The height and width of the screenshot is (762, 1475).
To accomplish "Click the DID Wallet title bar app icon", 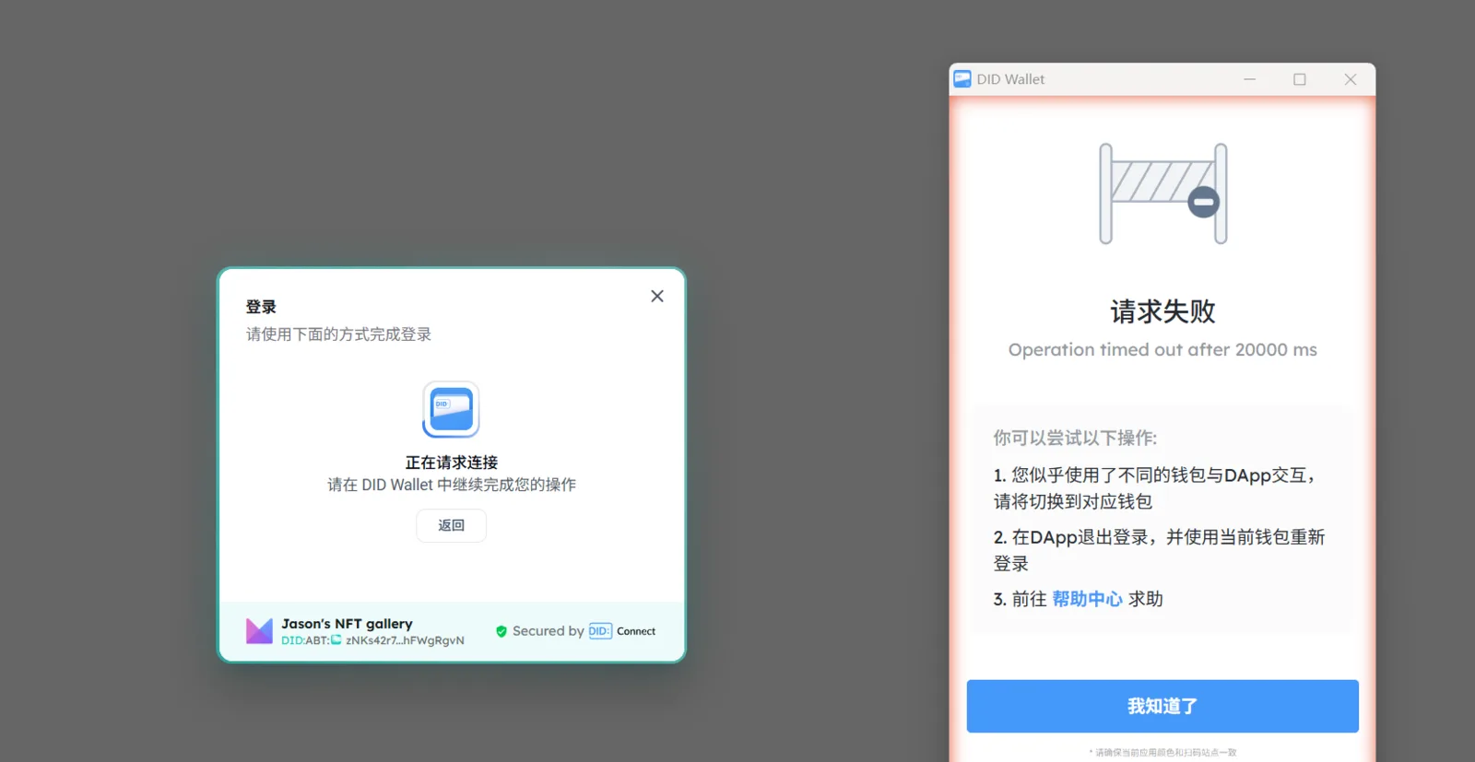I will coord(962,79).
